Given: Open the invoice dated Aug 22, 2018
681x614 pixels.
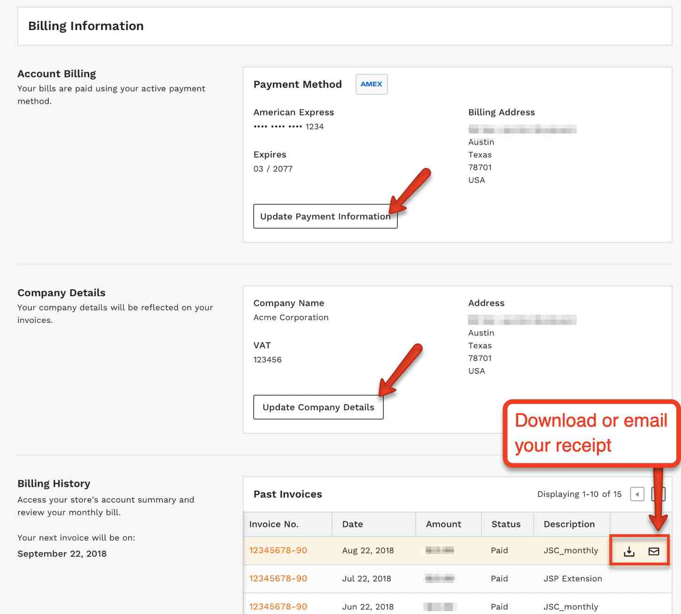Looking at the screenshot, I should click(x=278, y=550).
